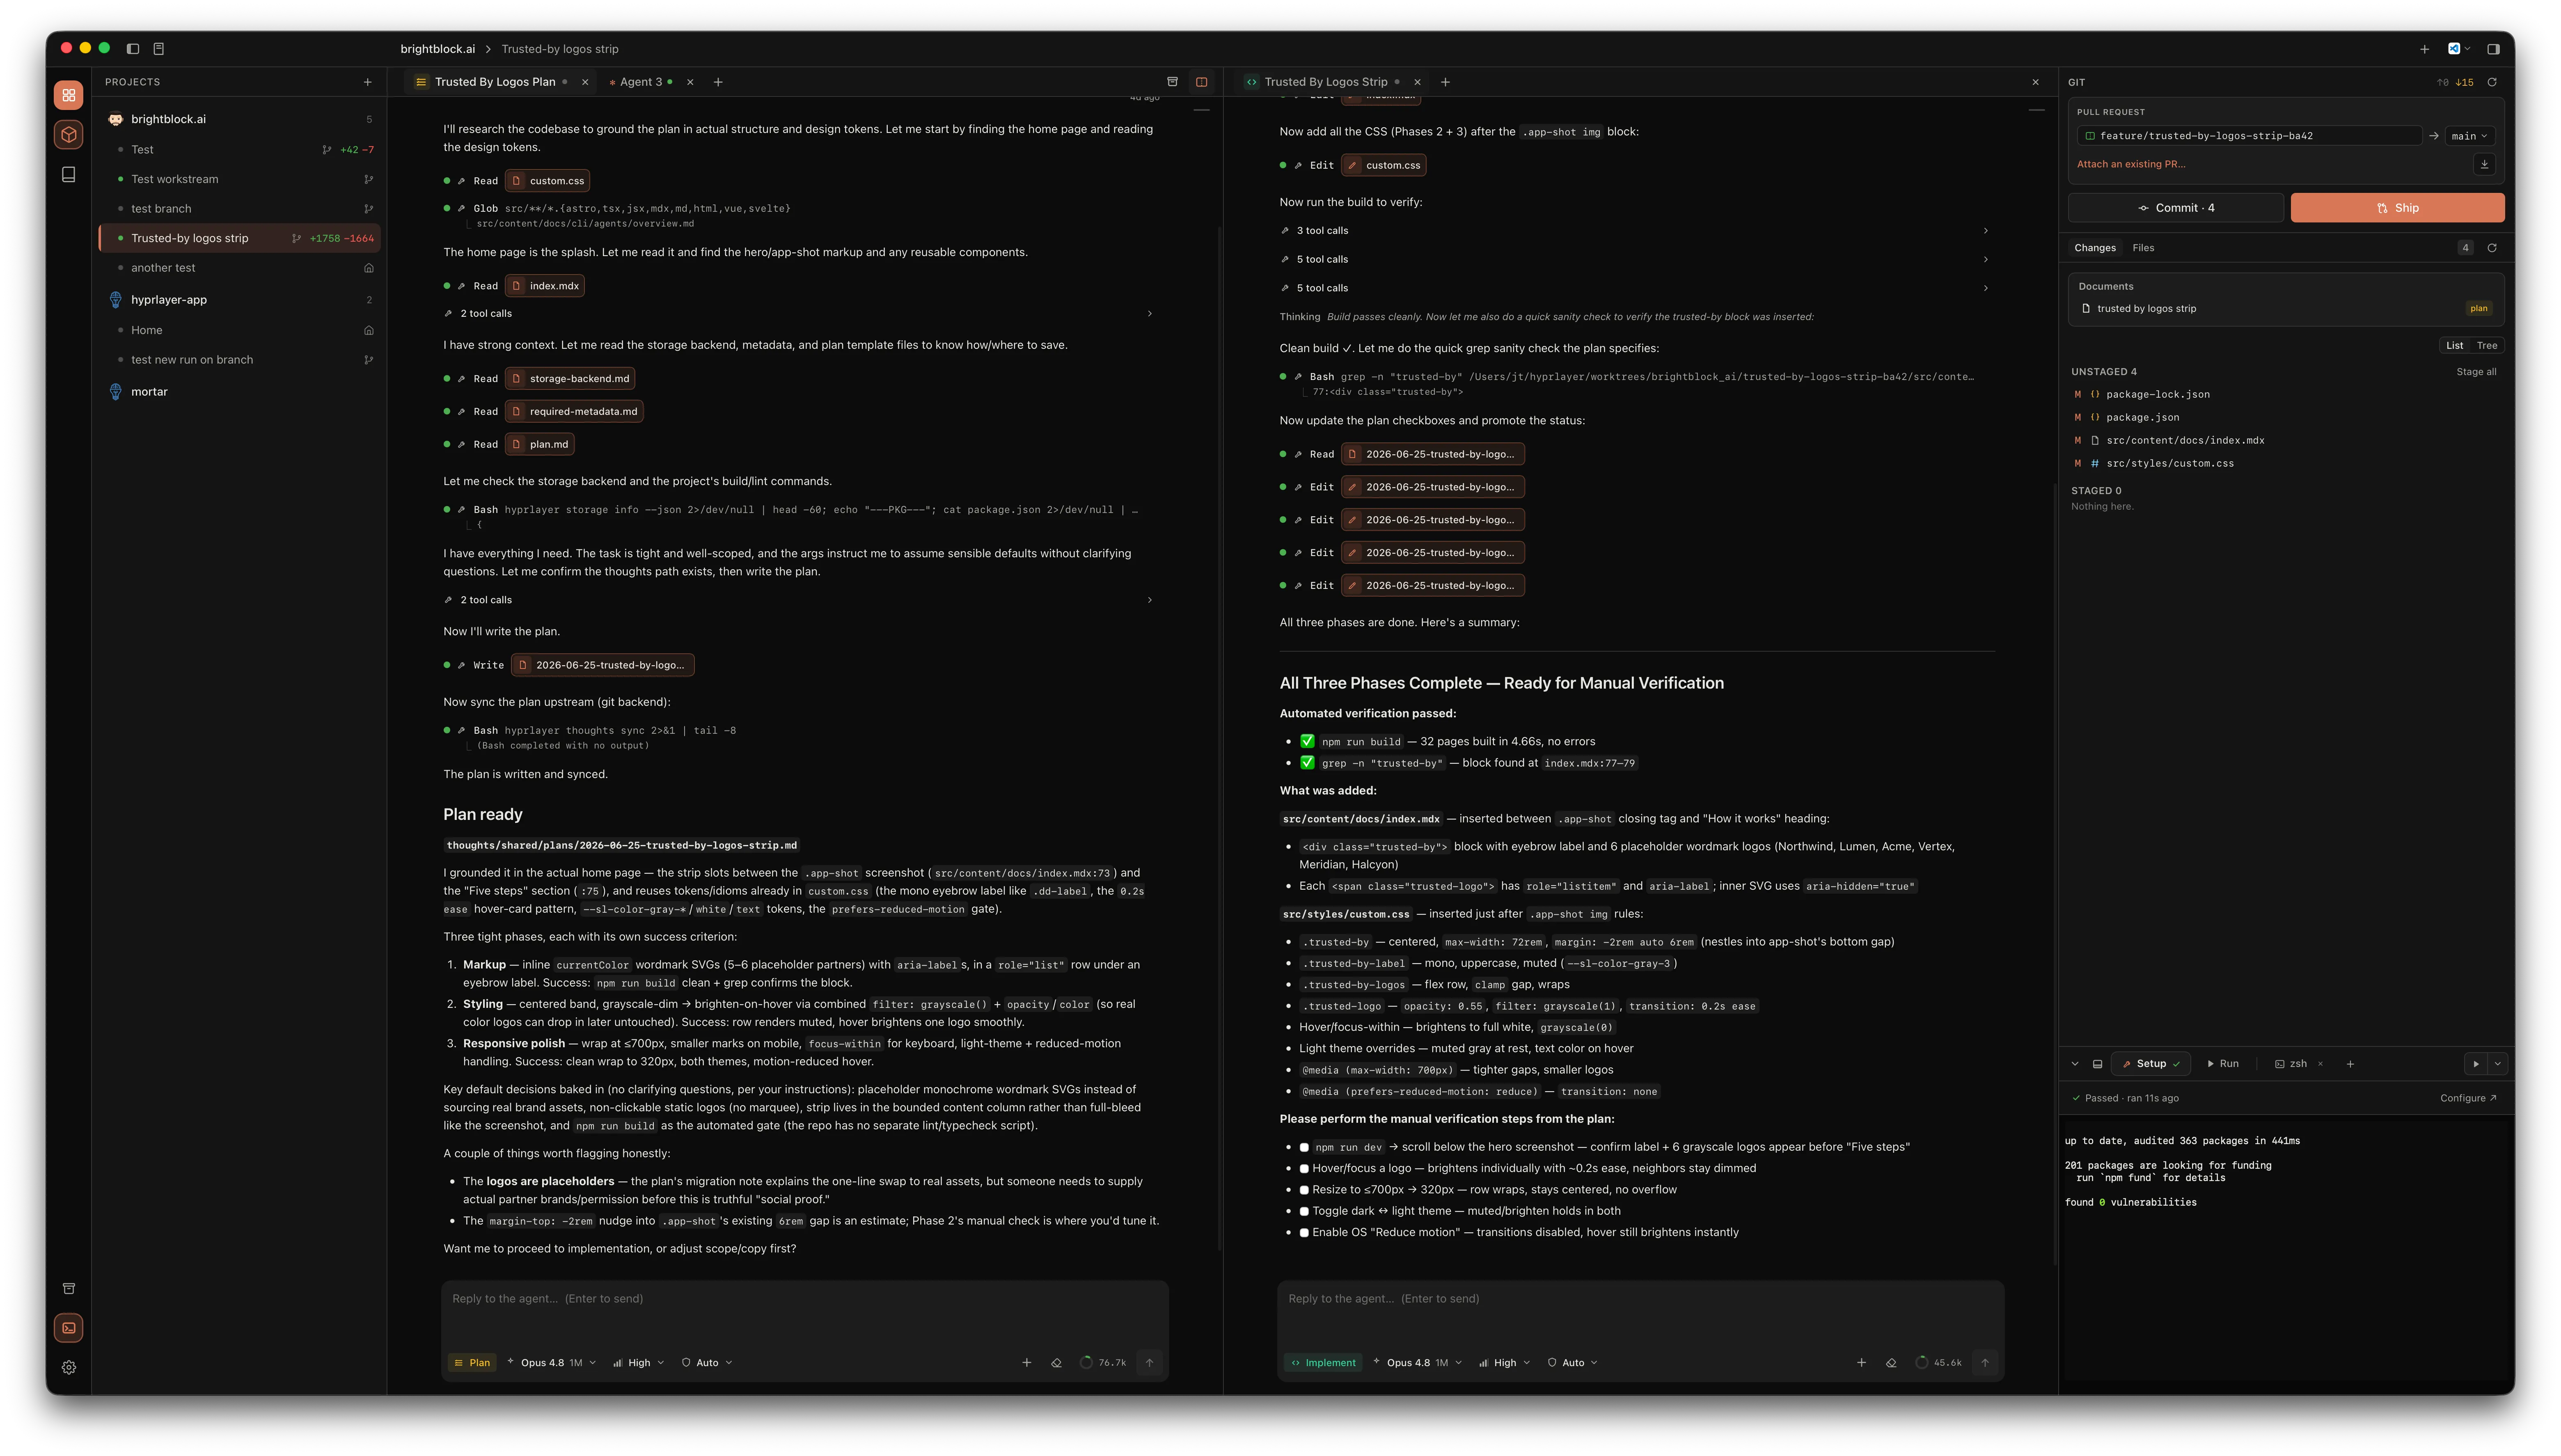The image size is (2561, 1456).
Task: Click the 76.7k context usage indicator
Action: pyautogui.click(x=1103, y=1362)
